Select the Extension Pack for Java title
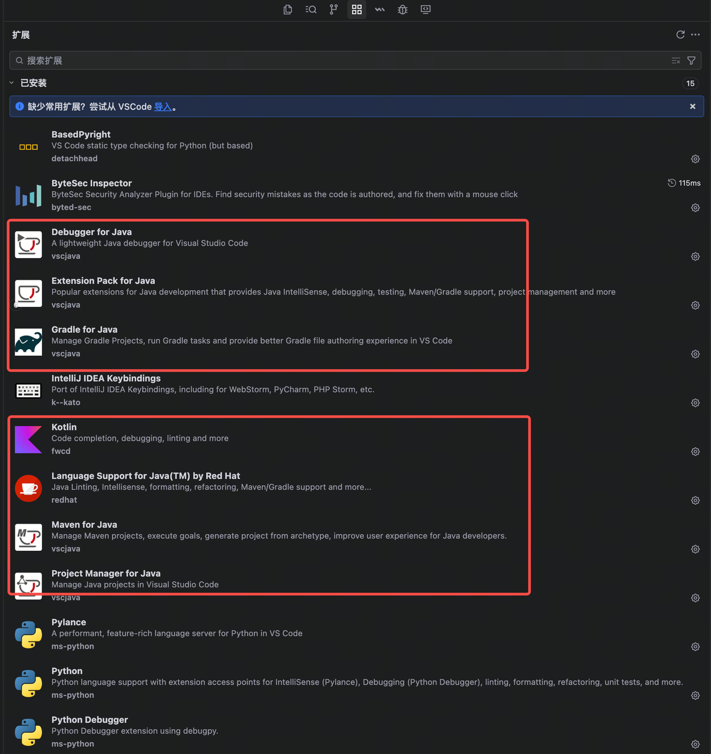 103,281
